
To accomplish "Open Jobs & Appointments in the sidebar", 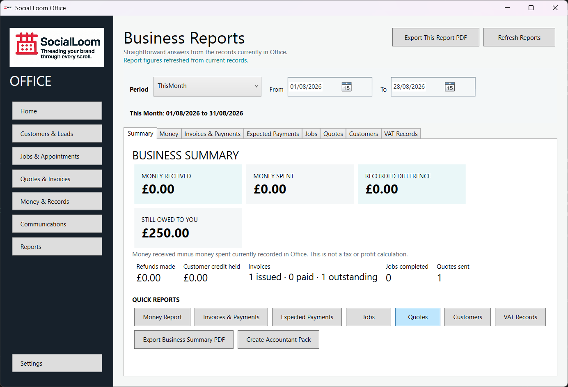I will point(57,156).
